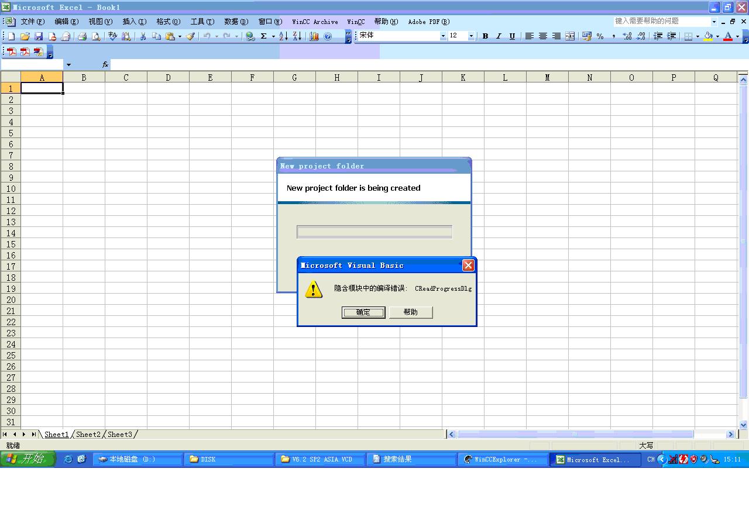749x520 pixels.
Task: Open a file with the folder icon
Action: pos(25,36)
